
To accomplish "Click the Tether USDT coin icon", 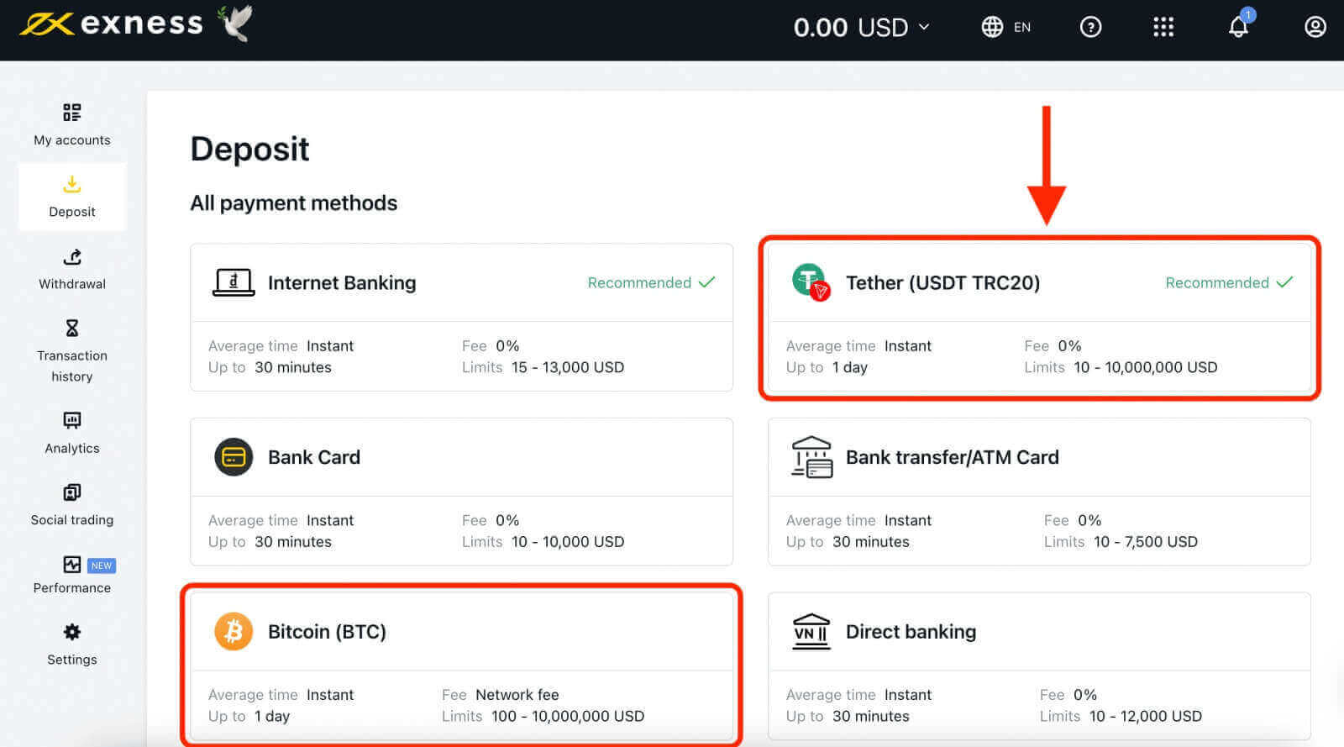I will (810, 281).
